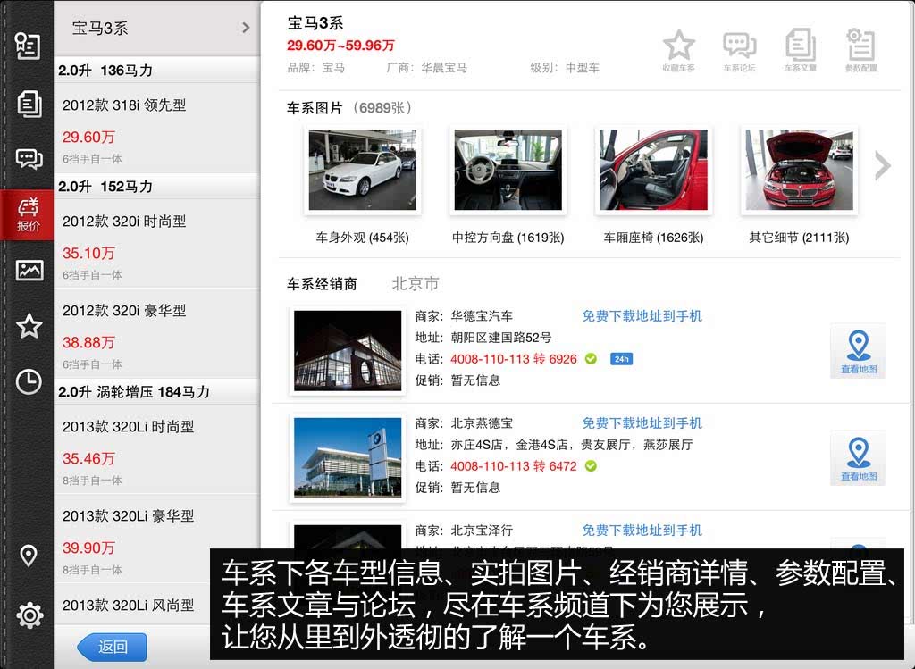Select the 2012款 320i 豪华型 model

(x=157, y=334)
